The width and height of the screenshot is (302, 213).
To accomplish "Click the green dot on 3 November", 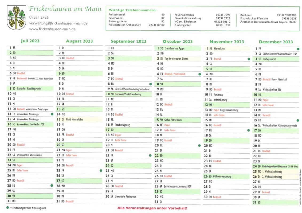I will click(x=249, y=59).
